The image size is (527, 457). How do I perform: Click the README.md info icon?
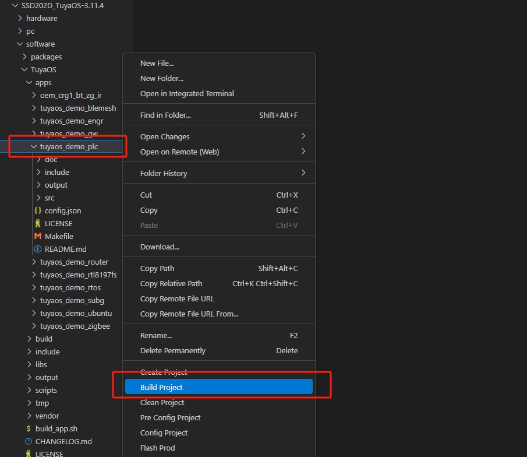(38, 249)
